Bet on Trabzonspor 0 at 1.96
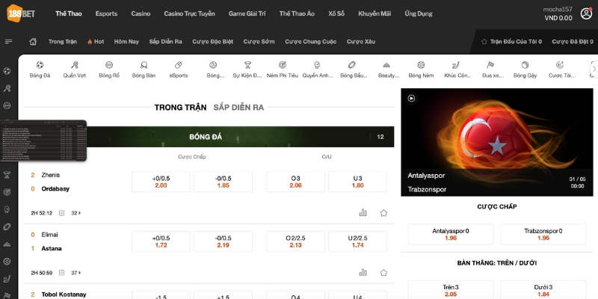The width and height of the screenshot is (598, 299). click(x=543, y=234)
